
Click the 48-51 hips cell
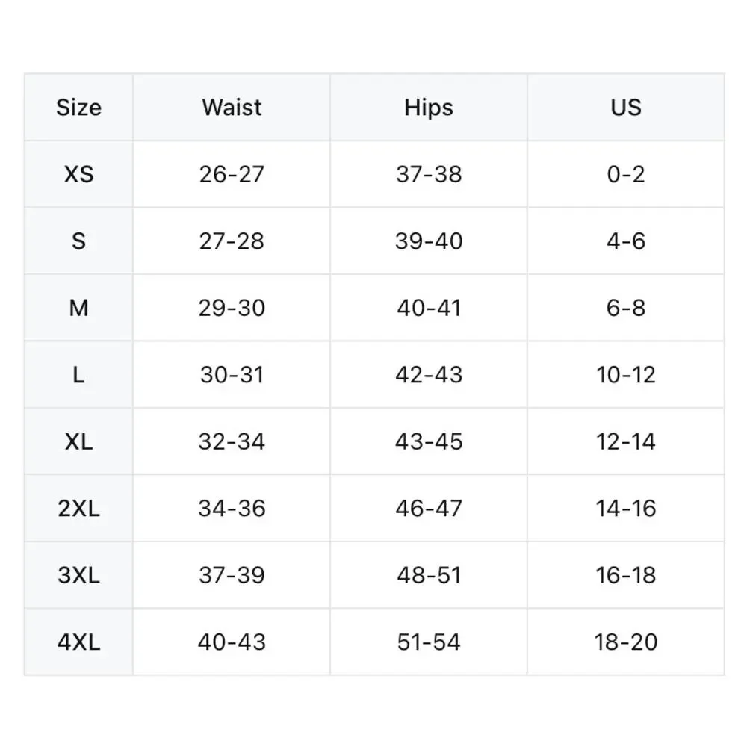(x=429, y=575)
